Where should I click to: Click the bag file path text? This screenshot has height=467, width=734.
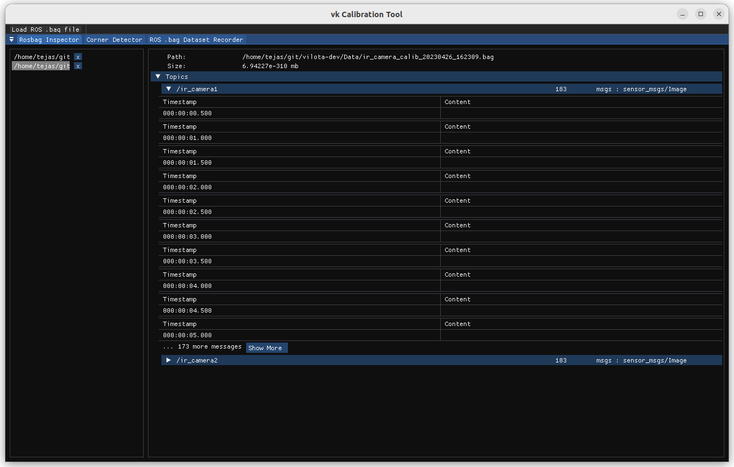[368, 56]
